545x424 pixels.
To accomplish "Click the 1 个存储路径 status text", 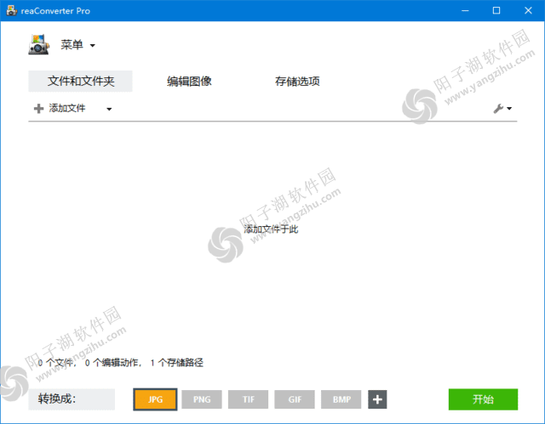I will click(176, 363).
